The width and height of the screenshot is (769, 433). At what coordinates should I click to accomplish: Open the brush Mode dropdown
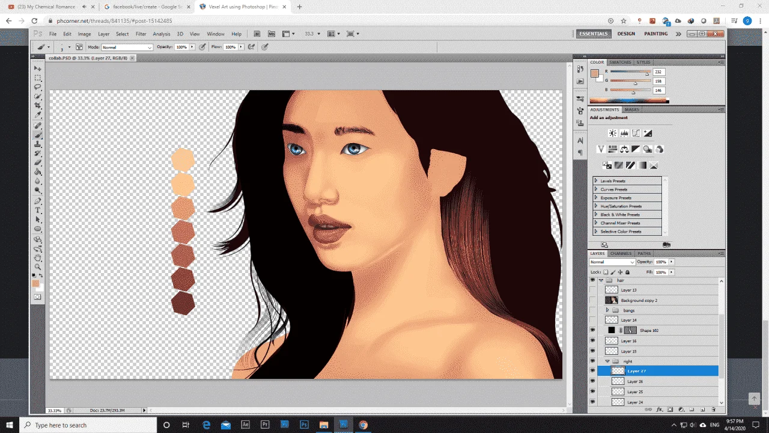tap(127, 47)
